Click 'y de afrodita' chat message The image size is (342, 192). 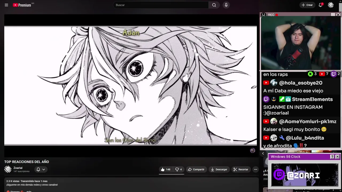285,146
